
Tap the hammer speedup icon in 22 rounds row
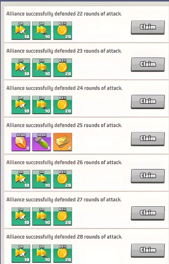tap(21, 31)
